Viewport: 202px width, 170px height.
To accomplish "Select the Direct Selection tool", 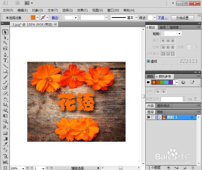I will 5,37.
